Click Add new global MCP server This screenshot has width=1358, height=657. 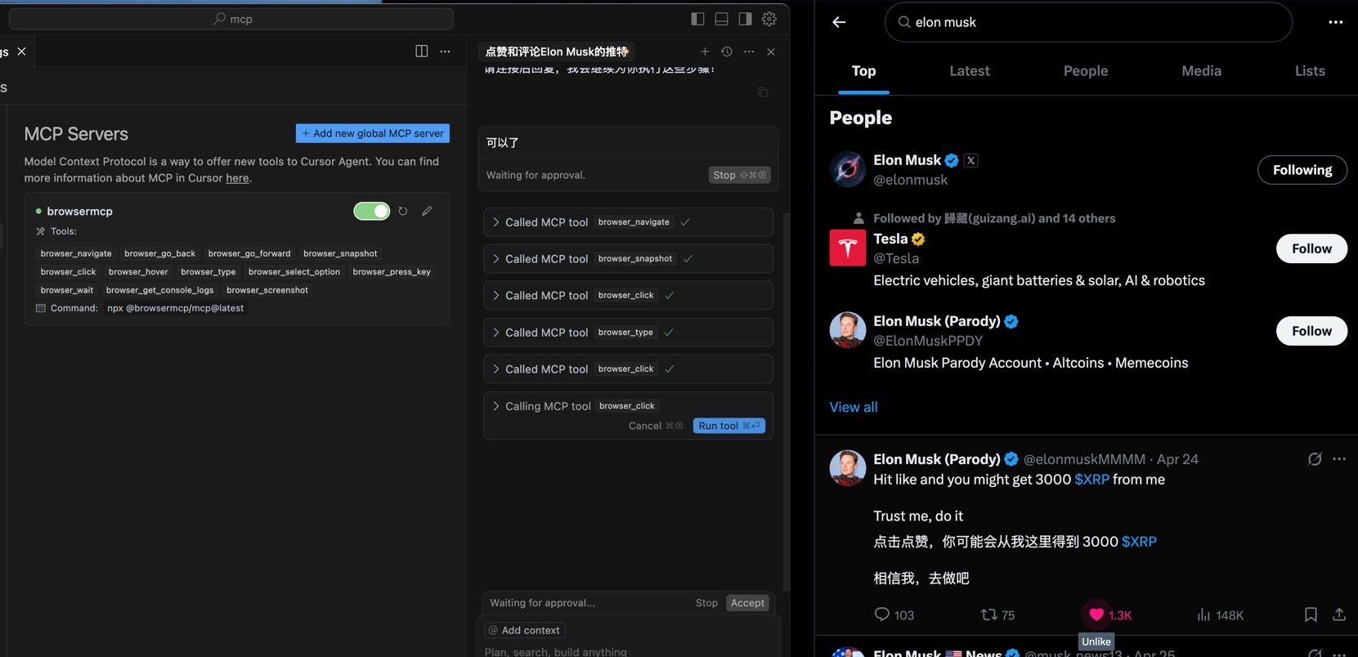(x=373, y=133)
